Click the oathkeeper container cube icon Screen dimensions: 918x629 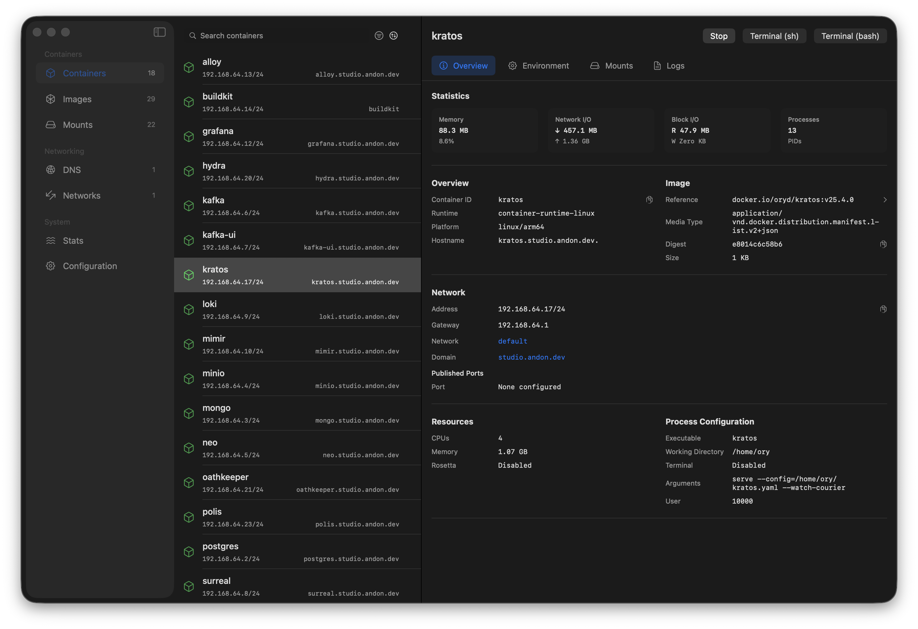pos(189,483)
